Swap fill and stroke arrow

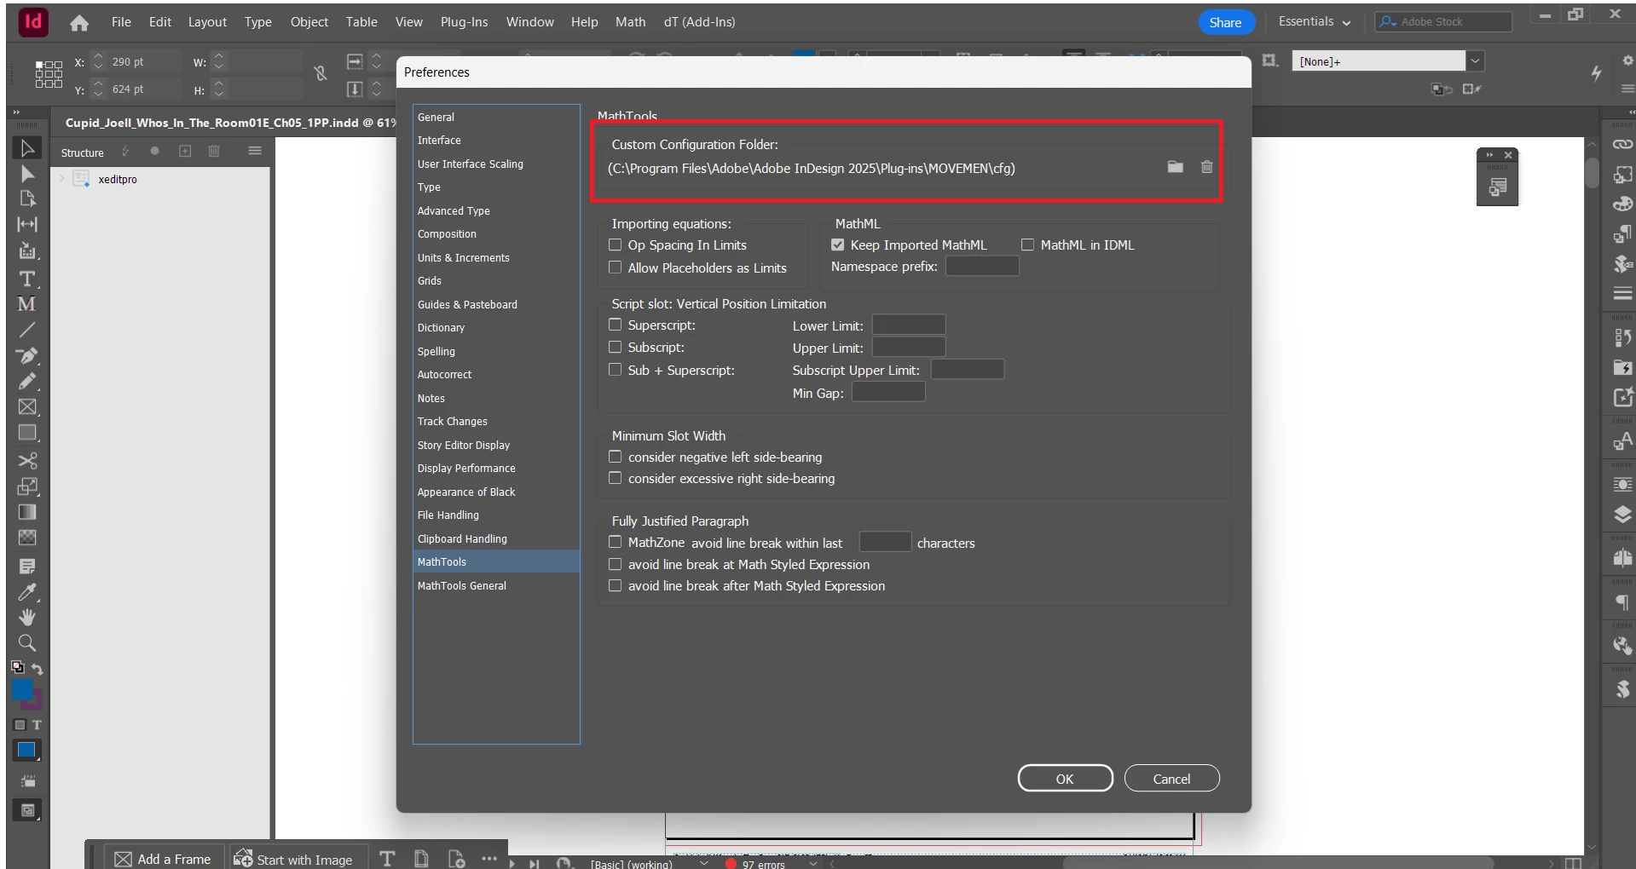click(x=38, y=669)
